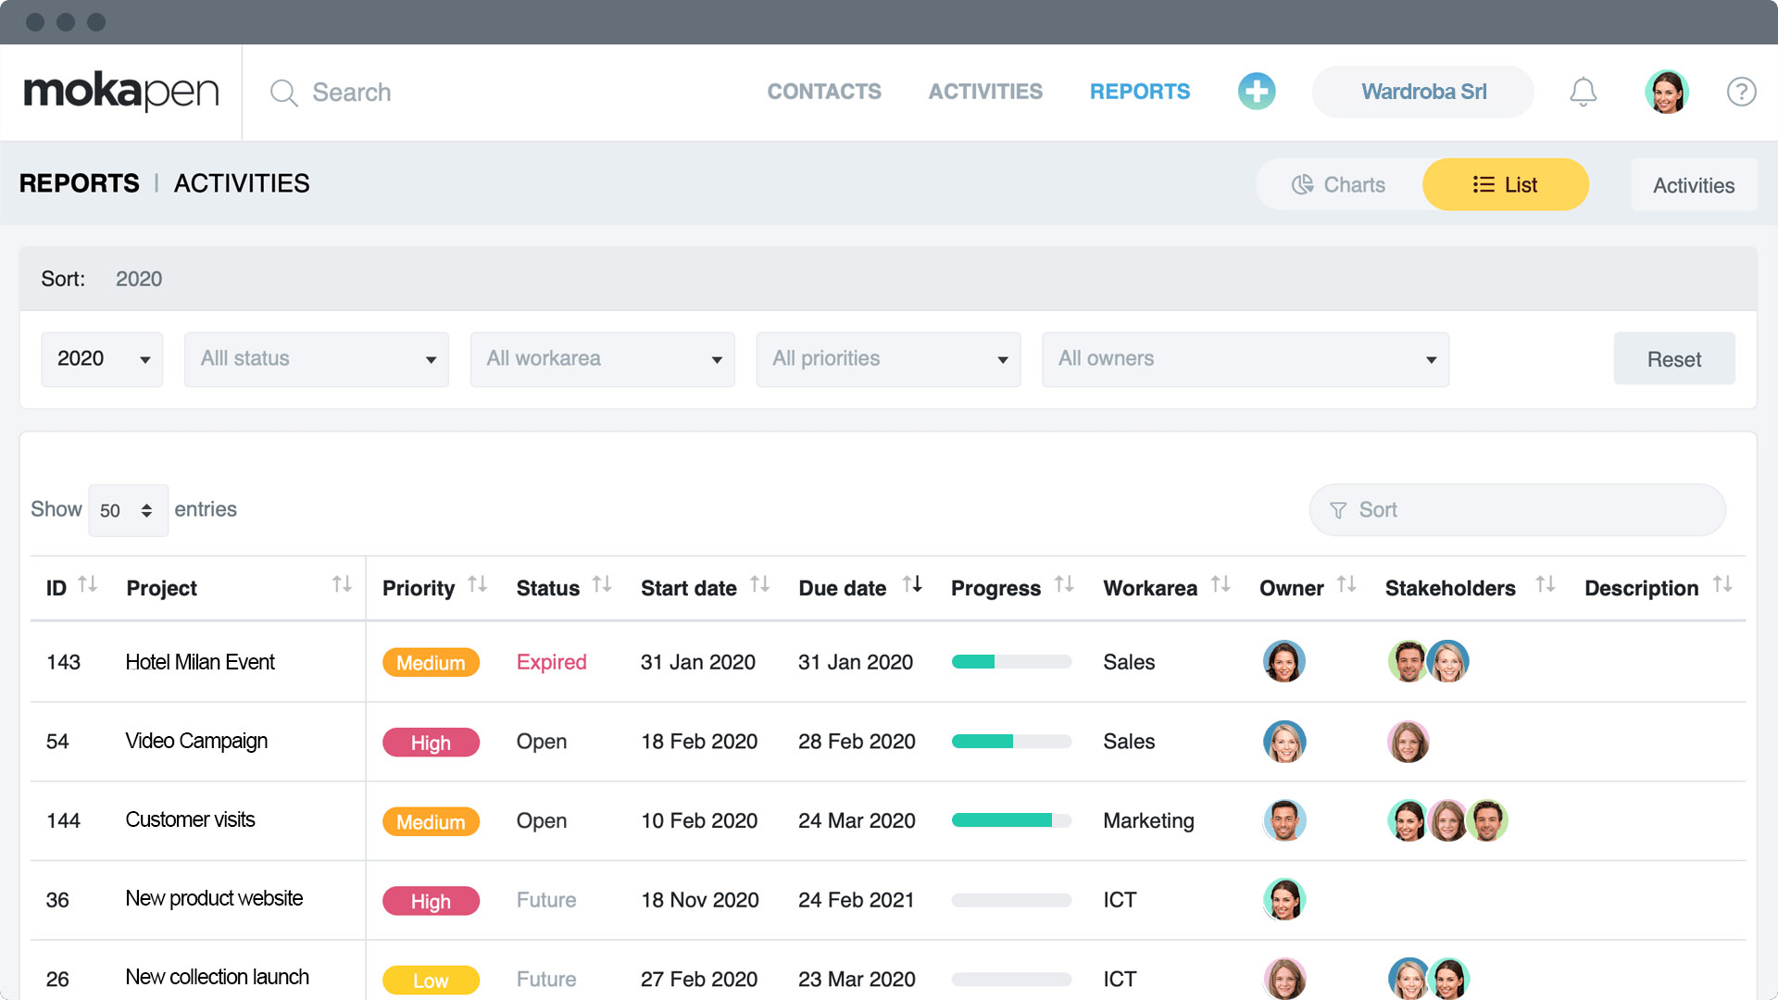Click the filter icon inside the Sort box
Viewport: 1778px width, 1000px height.
(x=1338, y=509)
